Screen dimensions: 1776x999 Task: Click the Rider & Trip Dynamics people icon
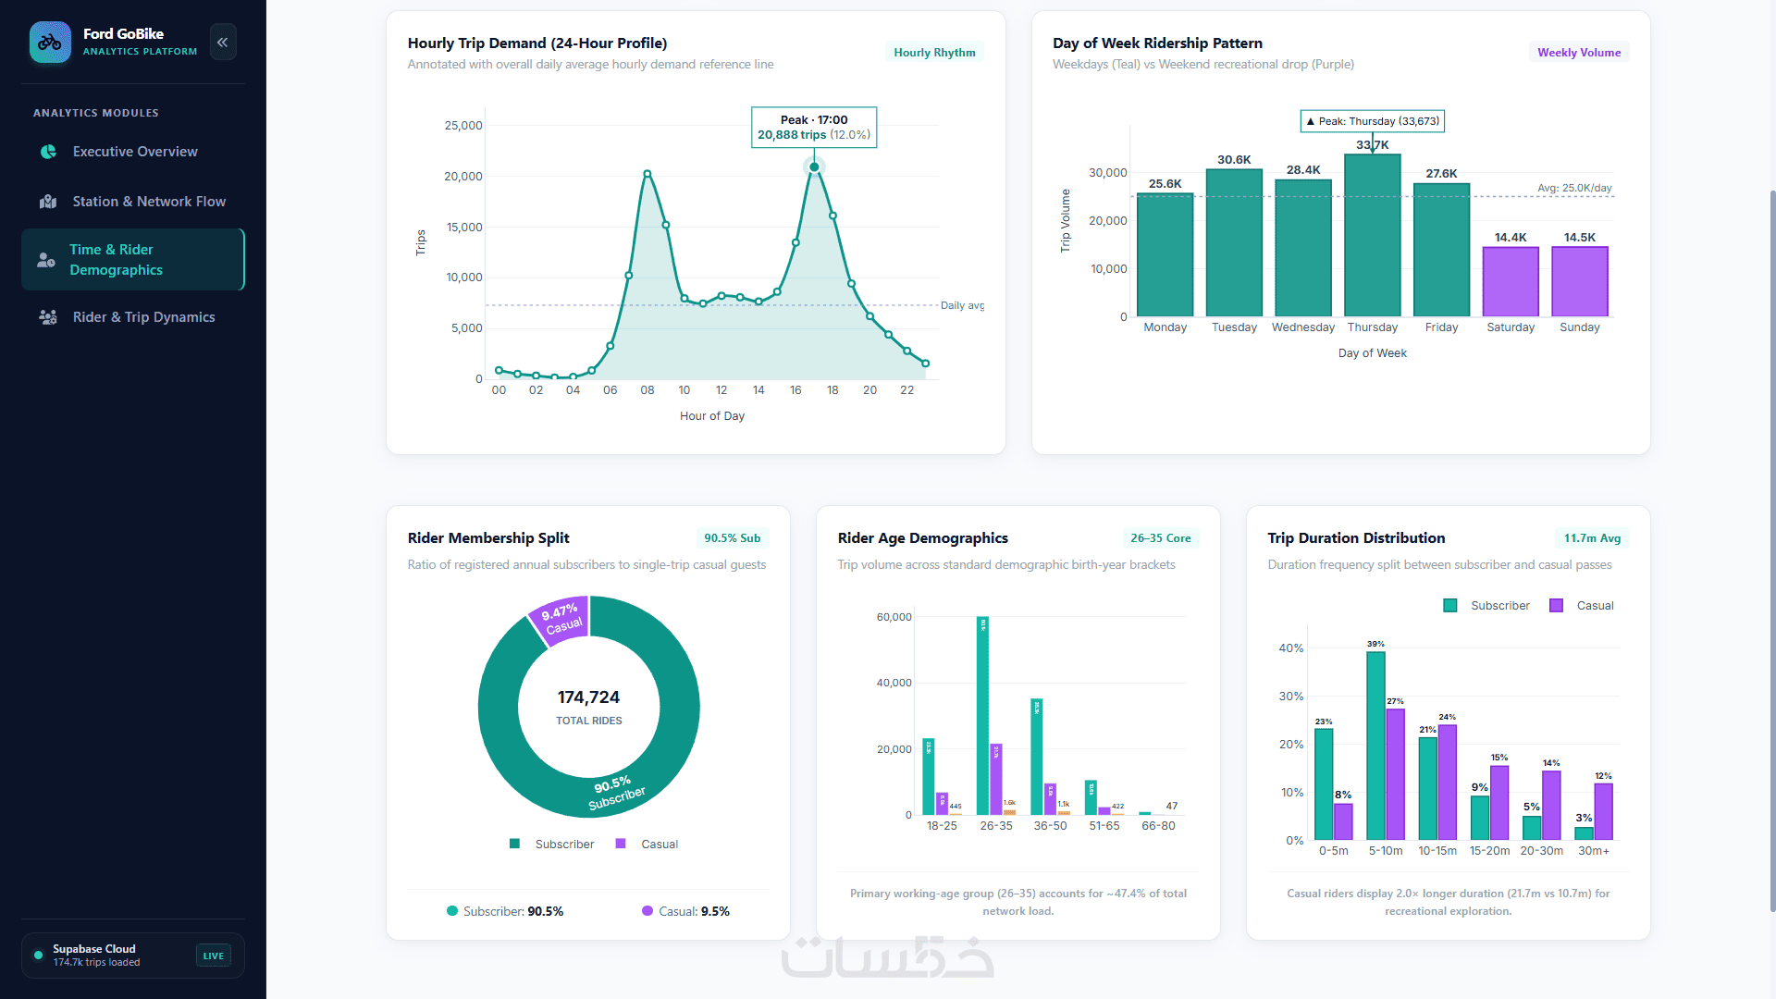tap(48, 317)
